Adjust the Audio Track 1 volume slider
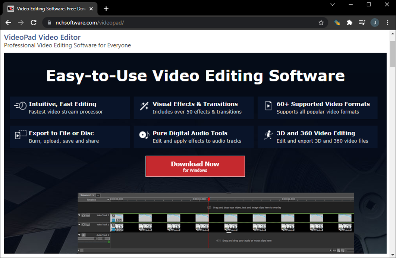Image resolution: width=396 pixels, height=258 pixels. [x=87, y=239]
